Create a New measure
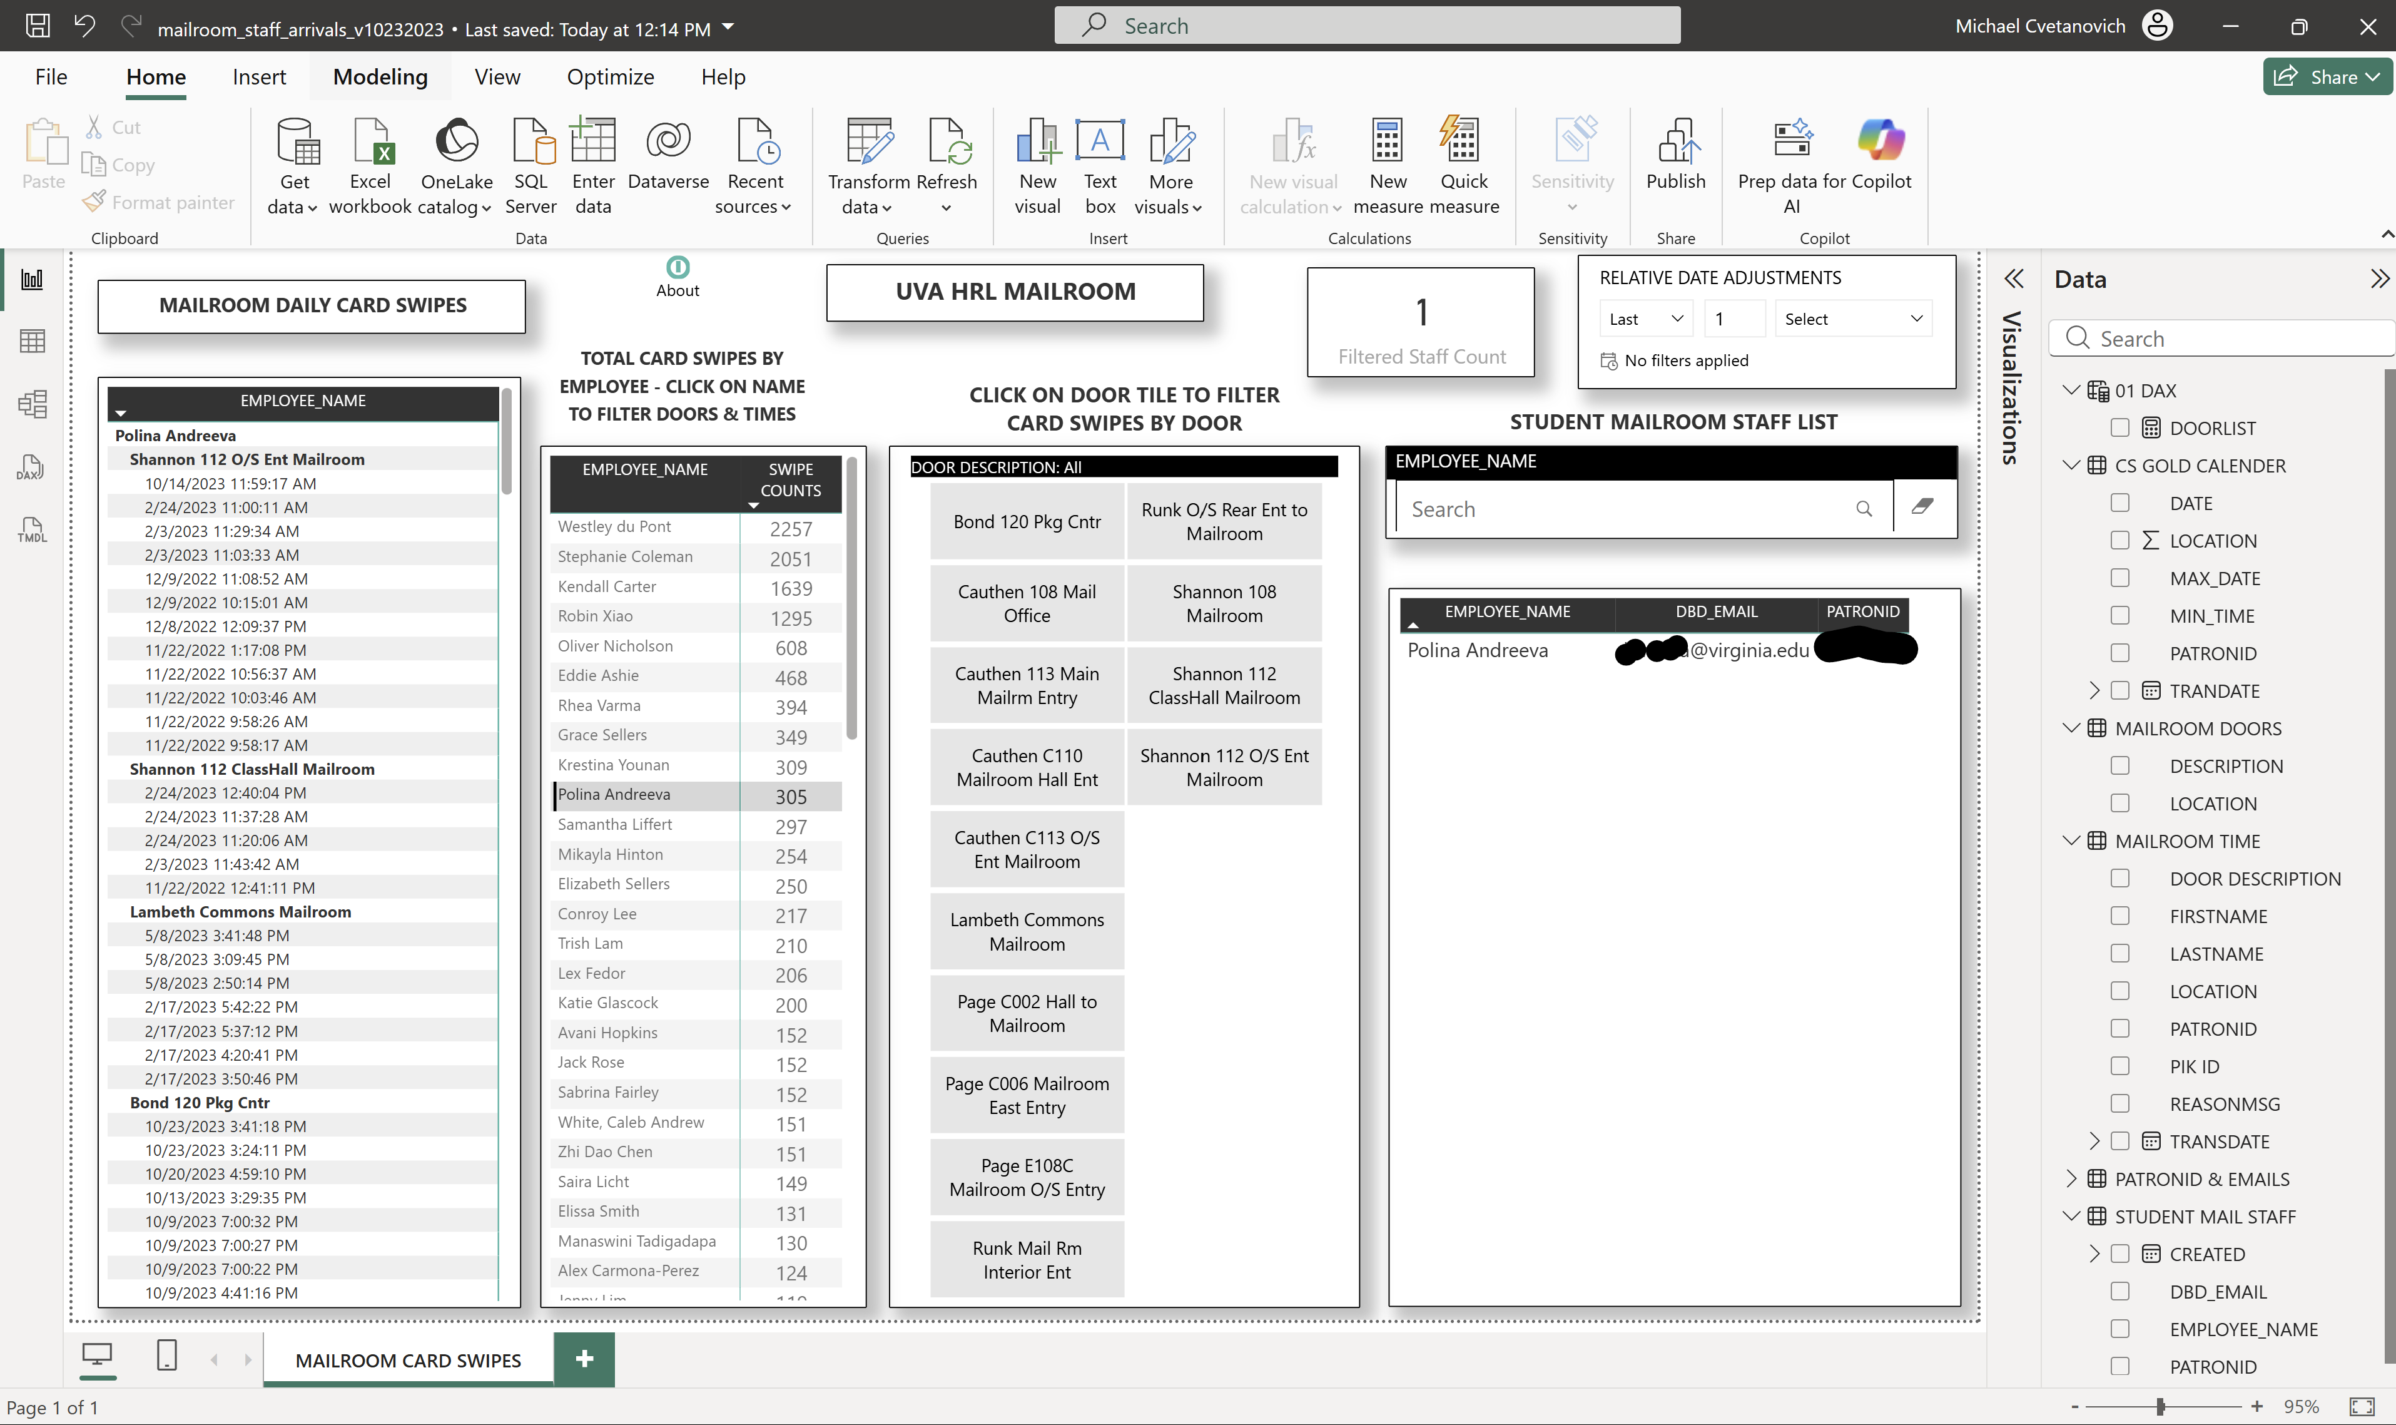Screen dimensions: 2396x1425 click(x=1388, y=166)
